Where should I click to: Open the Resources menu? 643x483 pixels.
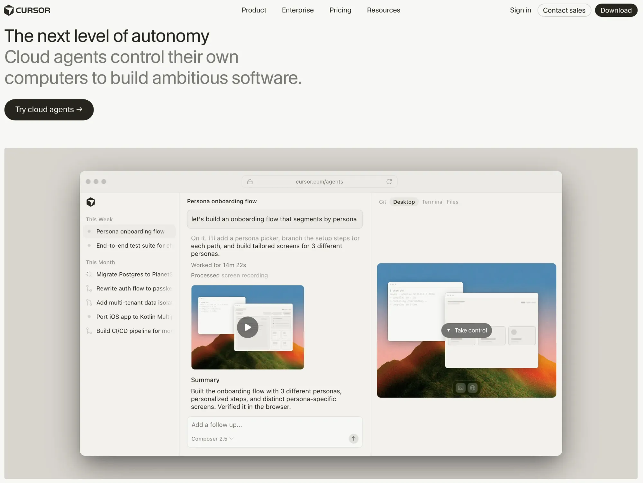tap(384, 10)
